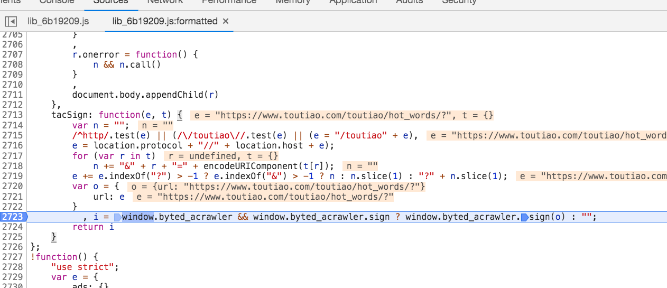This screenshot has width=667, height=288.
Task: Set breakpoint at line number 2717
Action: click(x=12, y=156)
